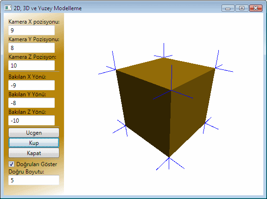The width and height of the screenshot is (267, 199).
Task: Click into the Kamera Z Pozisyon field
Action: [32, 65]
